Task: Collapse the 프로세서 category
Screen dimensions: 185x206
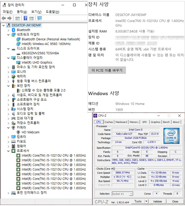Action: (x=8, y=151)
